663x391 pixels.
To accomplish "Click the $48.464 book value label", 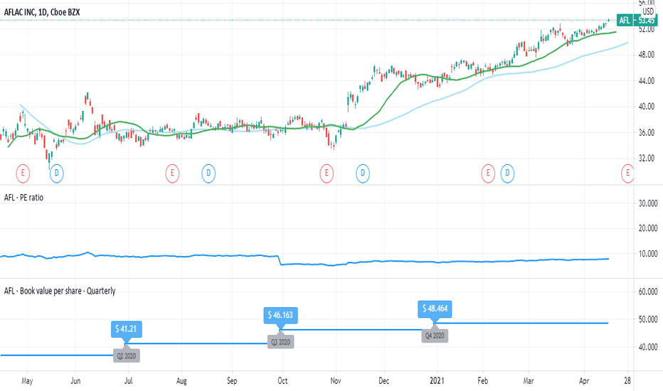I will pos(435,309).
